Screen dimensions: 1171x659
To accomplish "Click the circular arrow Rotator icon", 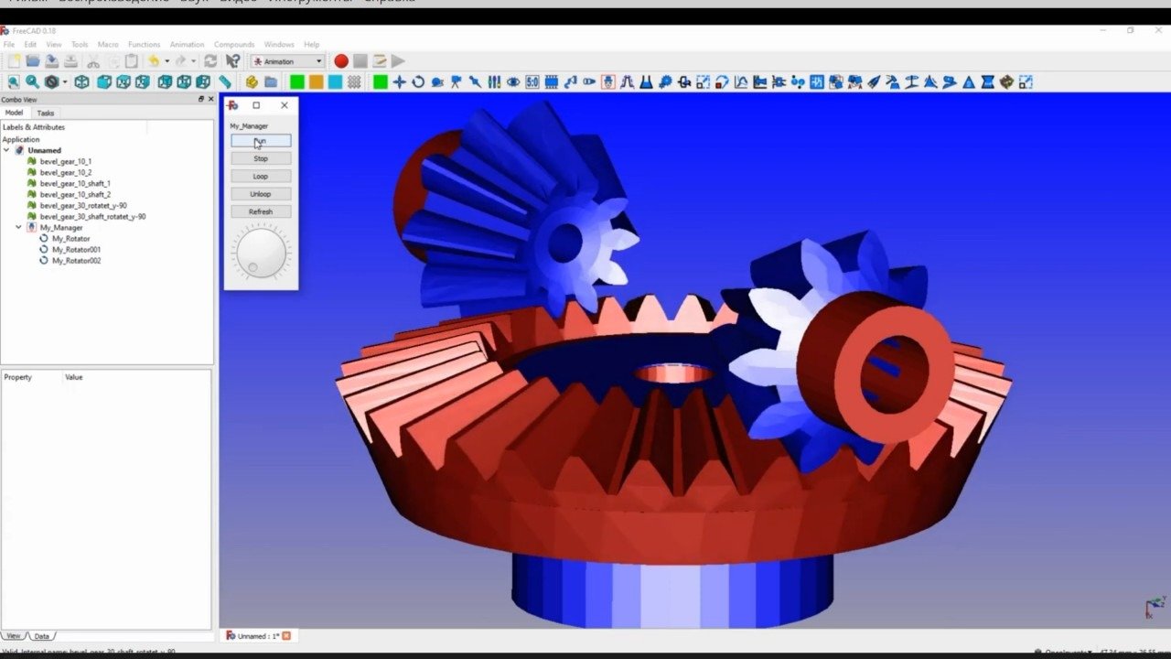I will [x=418, y=82].
